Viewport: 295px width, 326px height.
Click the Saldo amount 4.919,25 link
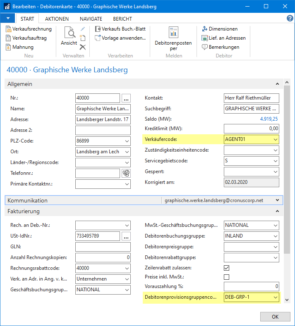(269, 119)
